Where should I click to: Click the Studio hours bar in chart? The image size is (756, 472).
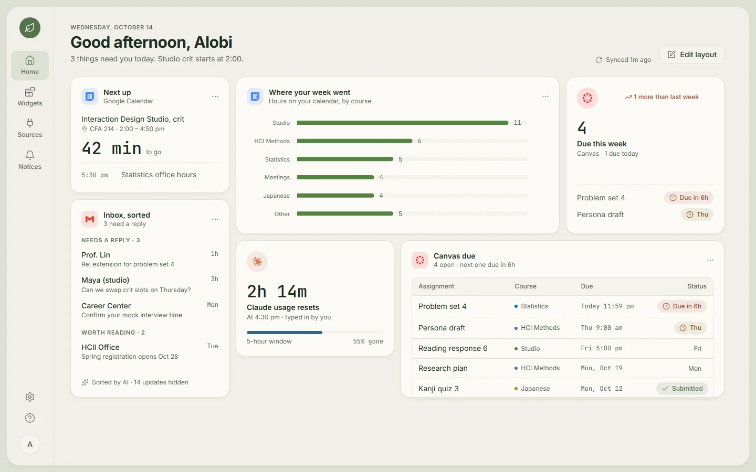[403, 123]
